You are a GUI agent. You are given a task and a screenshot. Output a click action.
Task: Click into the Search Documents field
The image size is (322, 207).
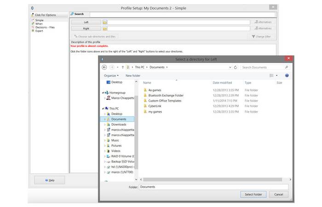tap(262, 67)
